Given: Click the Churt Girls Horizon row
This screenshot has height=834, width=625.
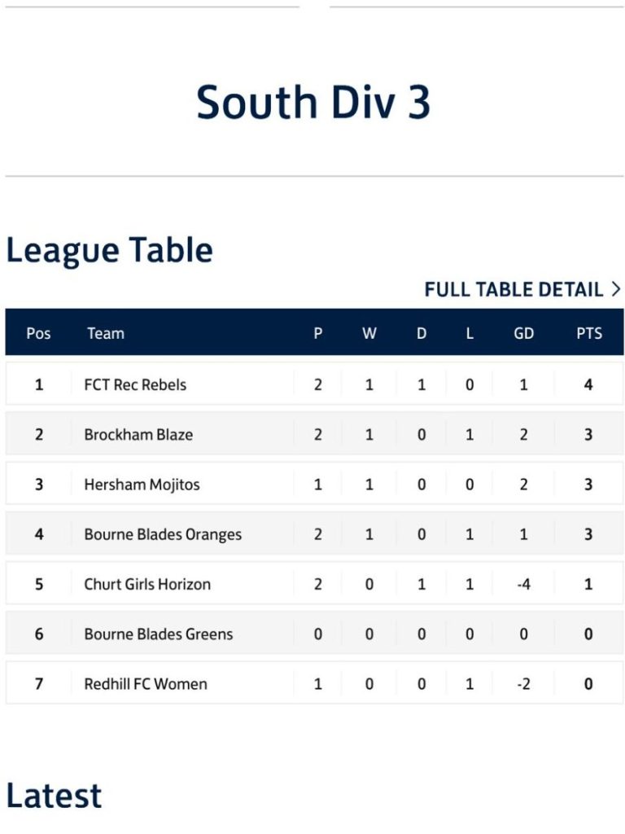Looking at the screenshot, I should tap(147, 584).
